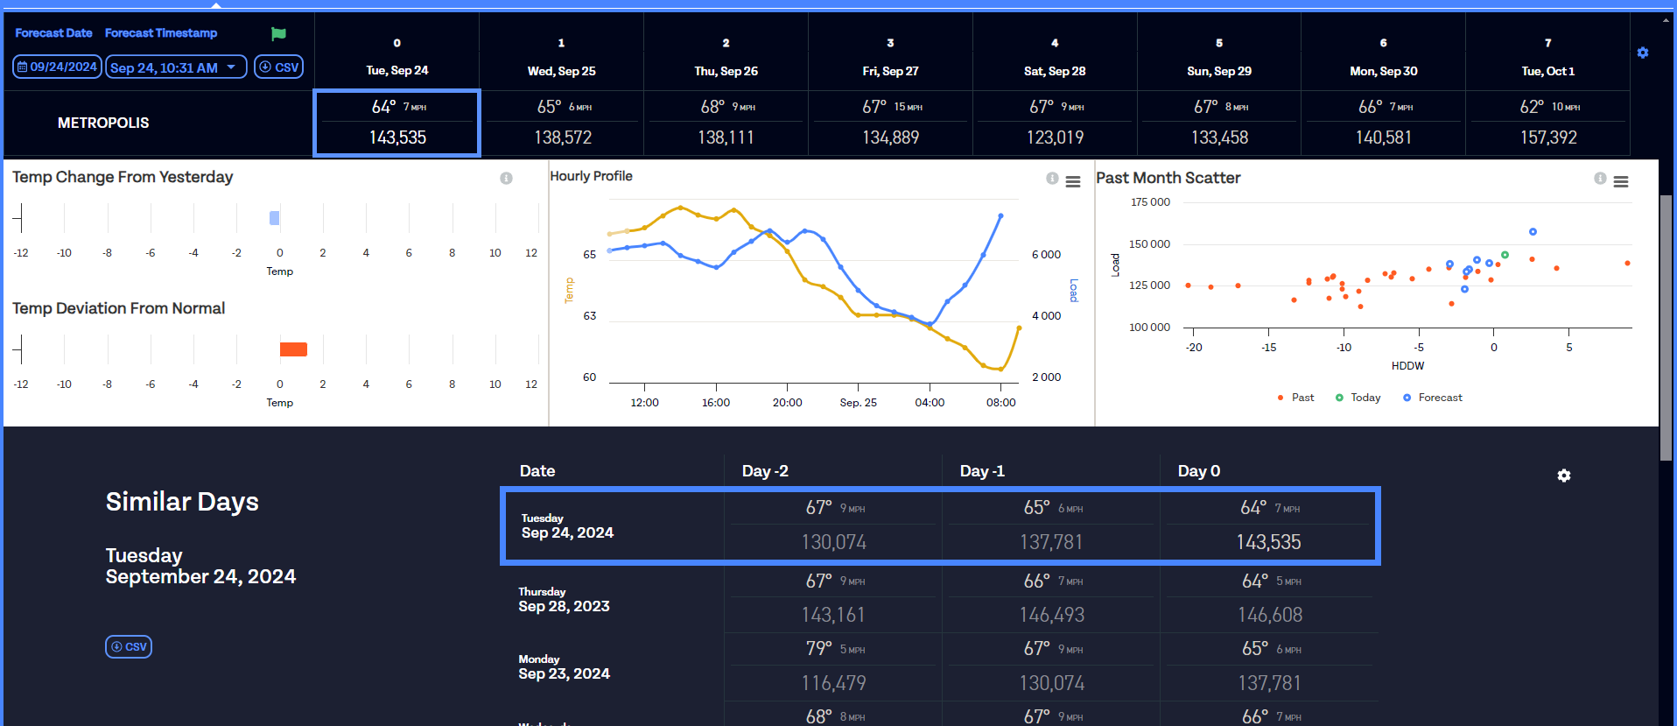Click the 123,019 load value

(1055, 137)
